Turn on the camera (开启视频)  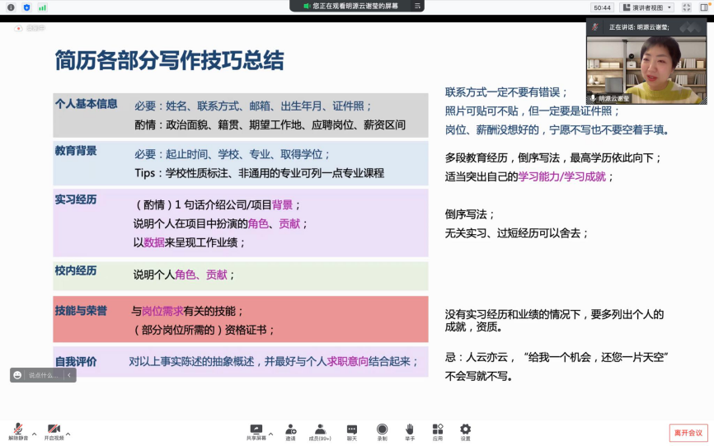tap(54, 431)
